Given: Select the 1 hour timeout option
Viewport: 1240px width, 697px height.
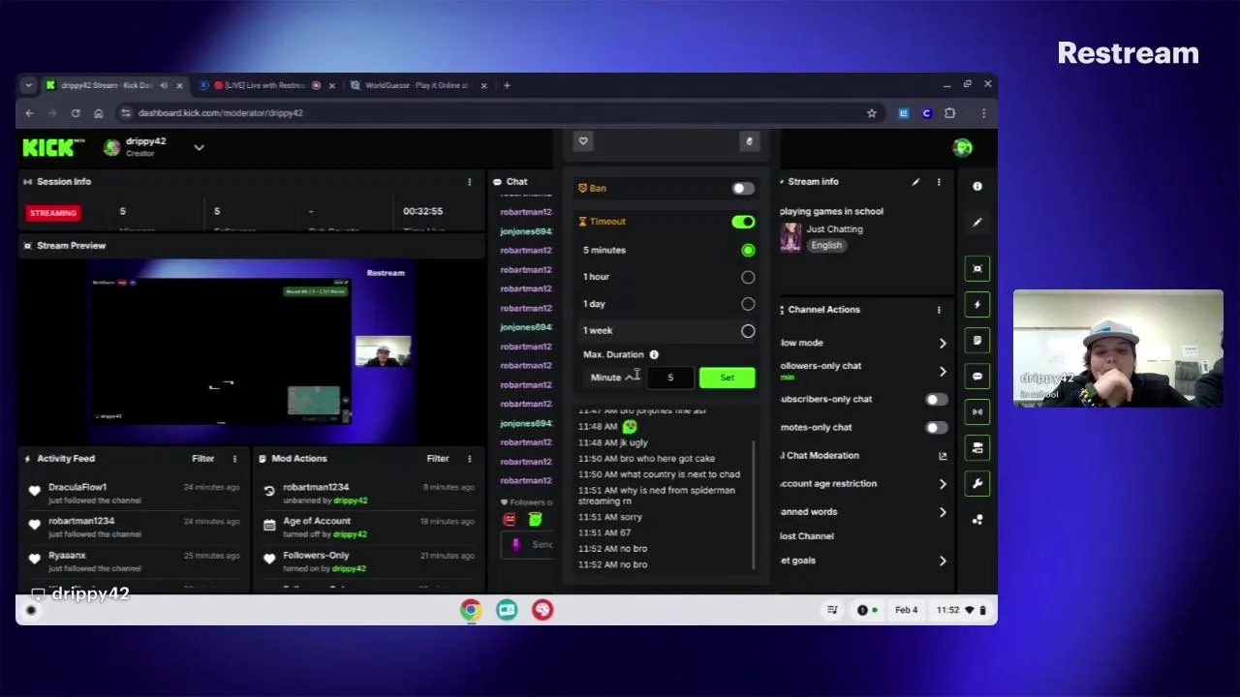Looking at the screenshot, I should tap(748, 278).
